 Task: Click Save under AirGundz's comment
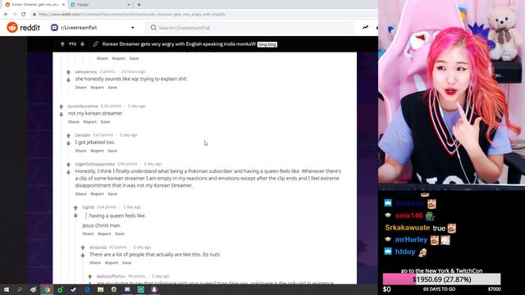127,263
